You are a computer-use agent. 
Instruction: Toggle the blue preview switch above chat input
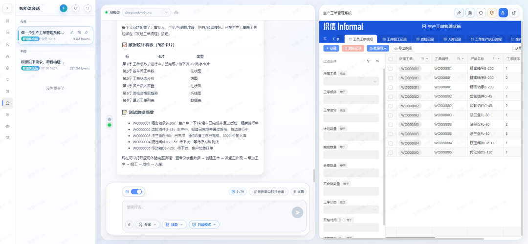pos(136,191)
